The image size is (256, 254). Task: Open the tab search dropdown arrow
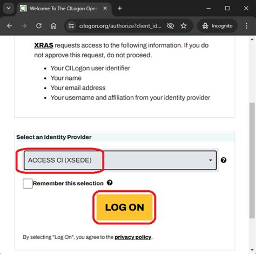(x=9, y=8)
